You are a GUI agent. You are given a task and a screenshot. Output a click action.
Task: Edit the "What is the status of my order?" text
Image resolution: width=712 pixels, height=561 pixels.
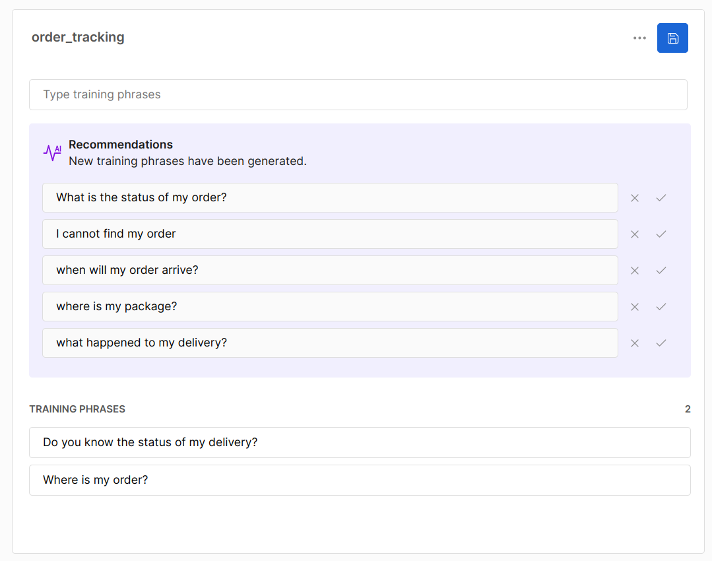click(x=330, y=198)
